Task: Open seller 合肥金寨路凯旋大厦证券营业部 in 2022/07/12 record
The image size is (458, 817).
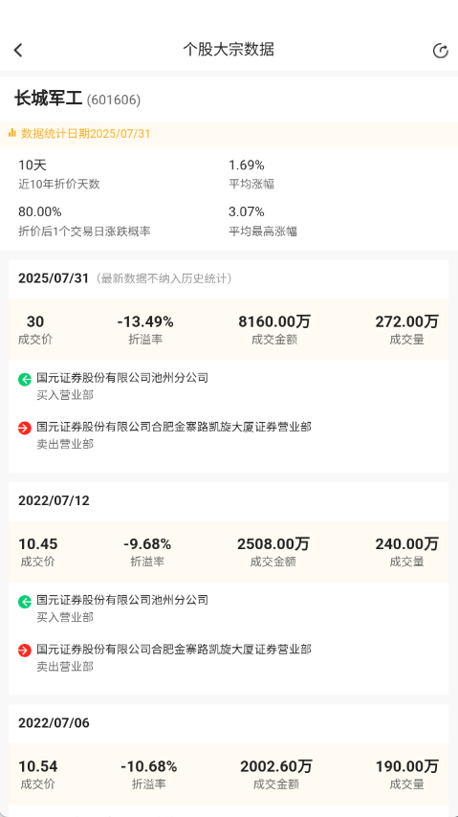Action: click(x=174, y=650)
